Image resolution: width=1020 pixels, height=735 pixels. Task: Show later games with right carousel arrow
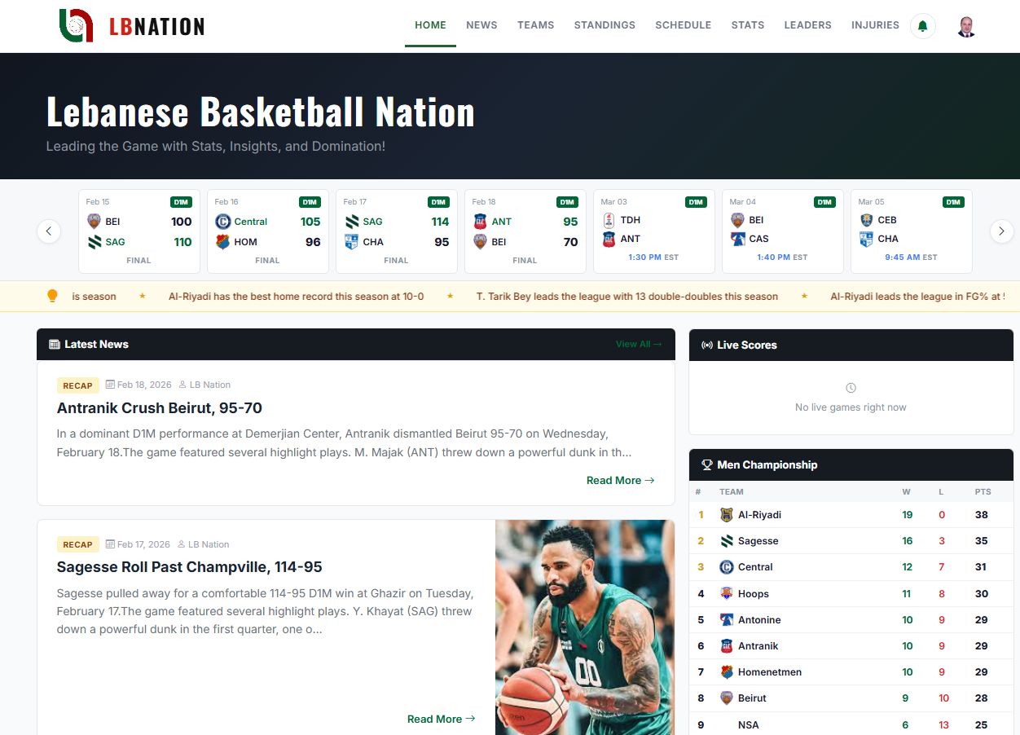(1001, 231)
